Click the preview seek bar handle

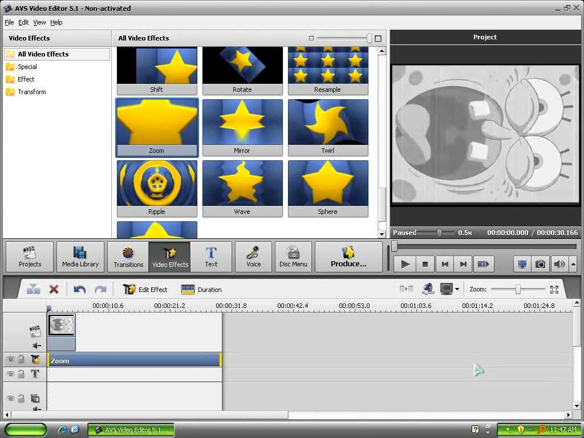pyautogui.click(x=395, y=246)
